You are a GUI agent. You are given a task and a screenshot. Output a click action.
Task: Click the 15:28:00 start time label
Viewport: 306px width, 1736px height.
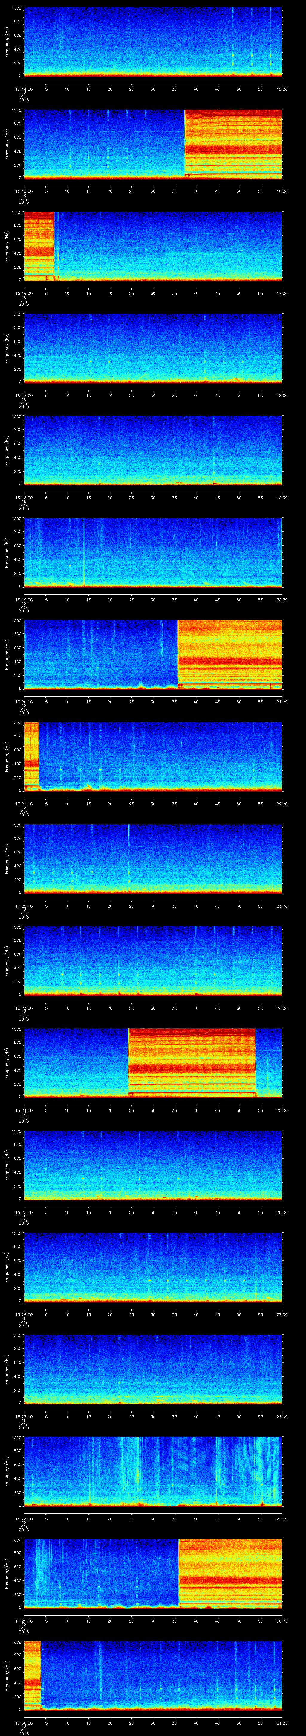[24, 1518]
